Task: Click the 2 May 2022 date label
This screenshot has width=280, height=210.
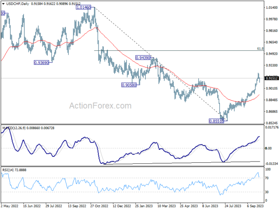Action: tap(10, 206)
